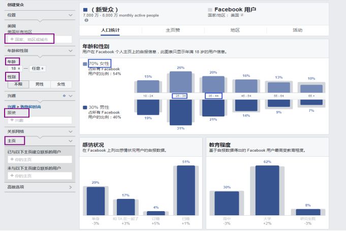This screenshot has height=231, width=346.
Task: Click the 服装 interest item
Action: tap(12, 113)
